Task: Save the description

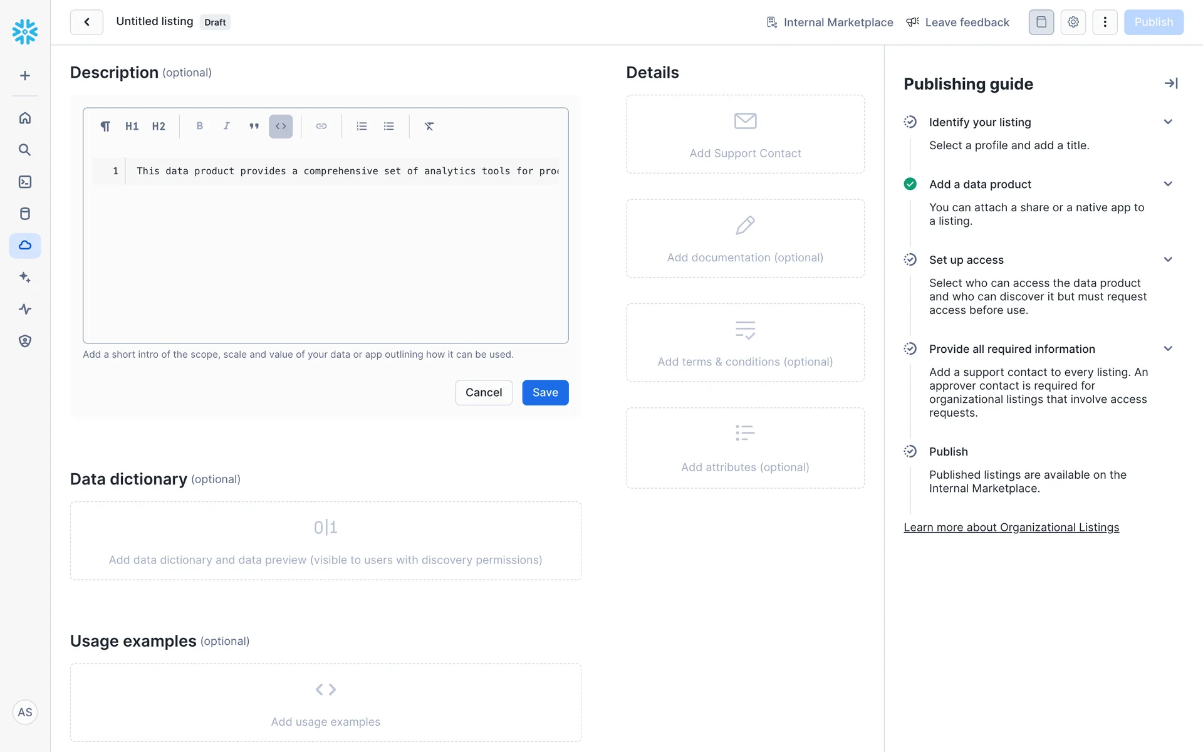Action: point(545,392)
